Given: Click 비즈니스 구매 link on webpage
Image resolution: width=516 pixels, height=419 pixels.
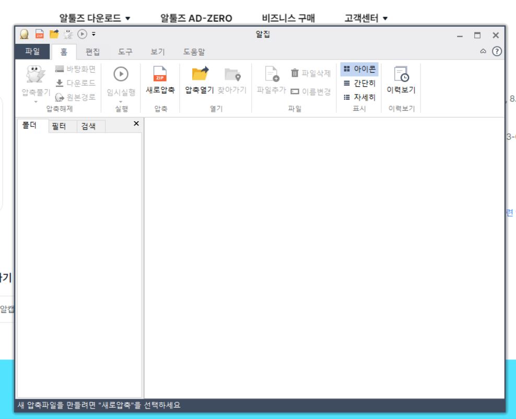Looking at the screenshot, I should (x=288, y=18).
